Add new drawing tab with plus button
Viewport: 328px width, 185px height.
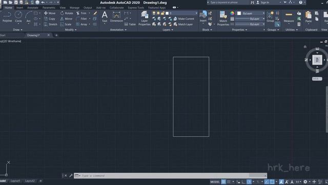(56, 35)
